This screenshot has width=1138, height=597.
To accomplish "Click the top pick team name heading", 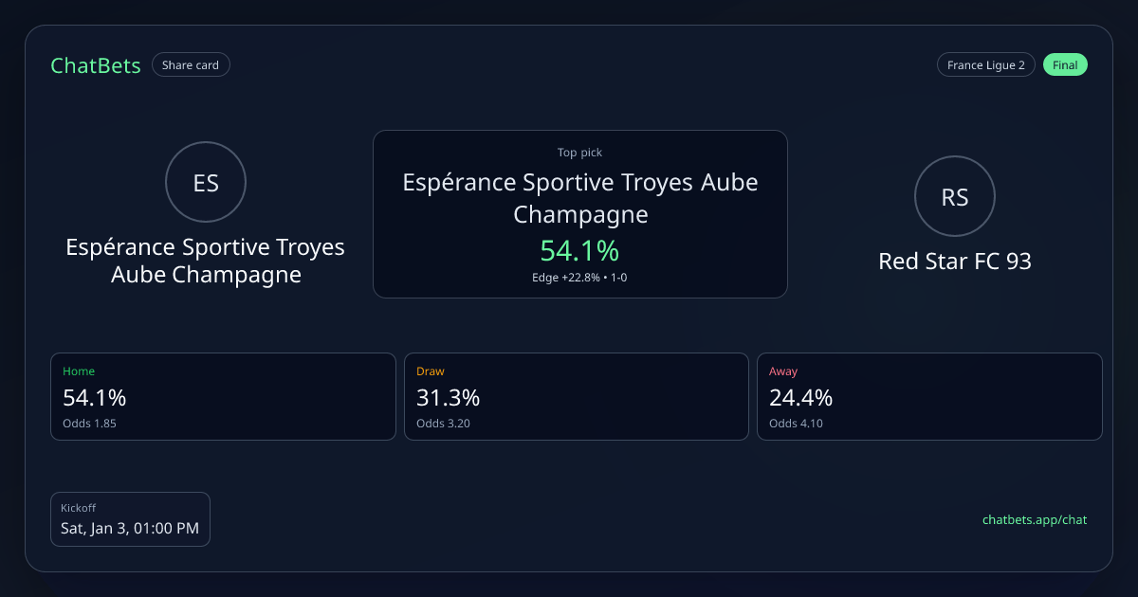I will [x=579, y=198].
